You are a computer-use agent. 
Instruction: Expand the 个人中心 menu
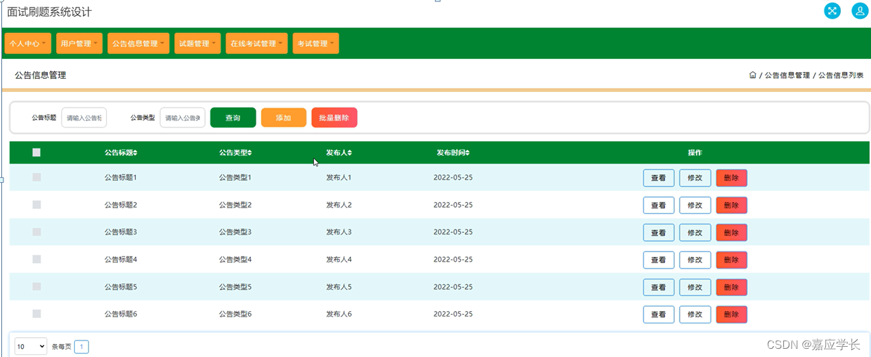pyautogui.click(x=28, y=43)
